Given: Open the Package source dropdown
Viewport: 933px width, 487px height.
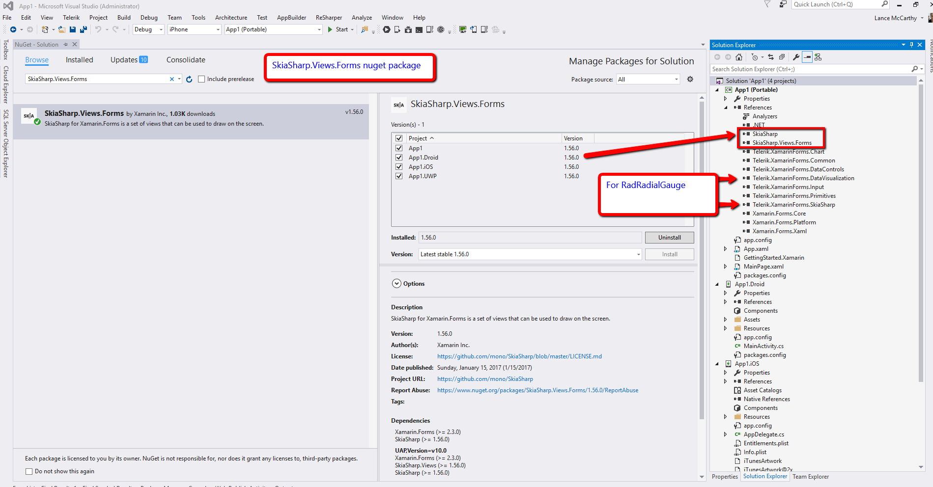Looking at the screenshot, I should pos(648,80).
